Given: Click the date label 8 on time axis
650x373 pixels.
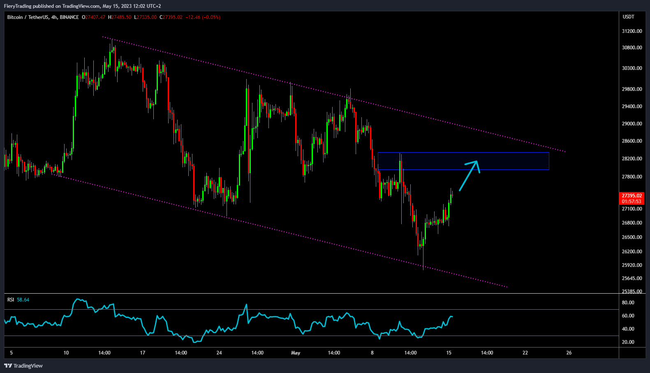Looking at the screenshot, I should tap(372, 353).
